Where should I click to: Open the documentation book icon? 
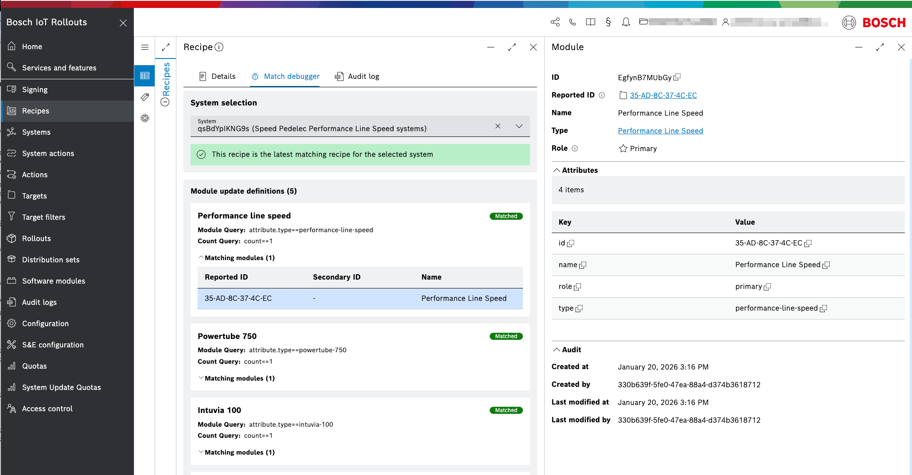(x=590, y=22)
